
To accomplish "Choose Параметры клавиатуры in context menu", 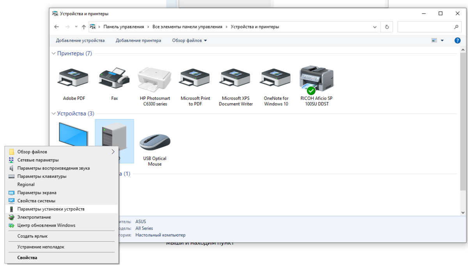I will [x=62, y=176].
